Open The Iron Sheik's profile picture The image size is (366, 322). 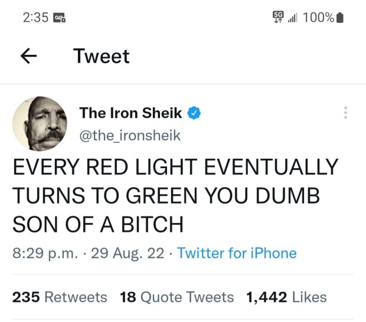click(40, 124)
